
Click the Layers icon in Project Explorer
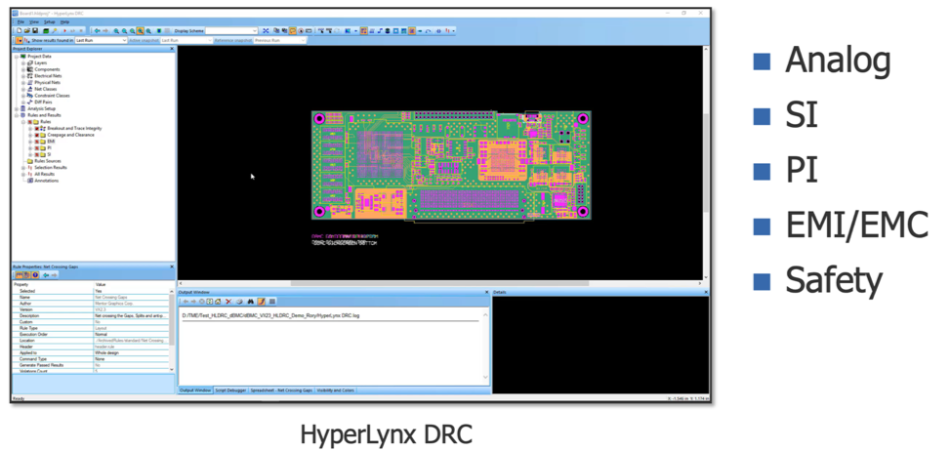click(x=29, y=62)
